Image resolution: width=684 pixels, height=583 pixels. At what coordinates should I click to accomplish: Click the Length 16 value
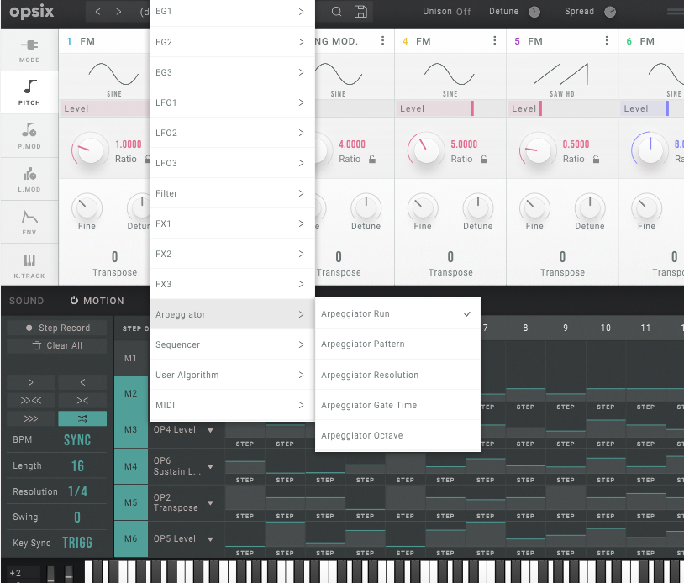point(77,465)
